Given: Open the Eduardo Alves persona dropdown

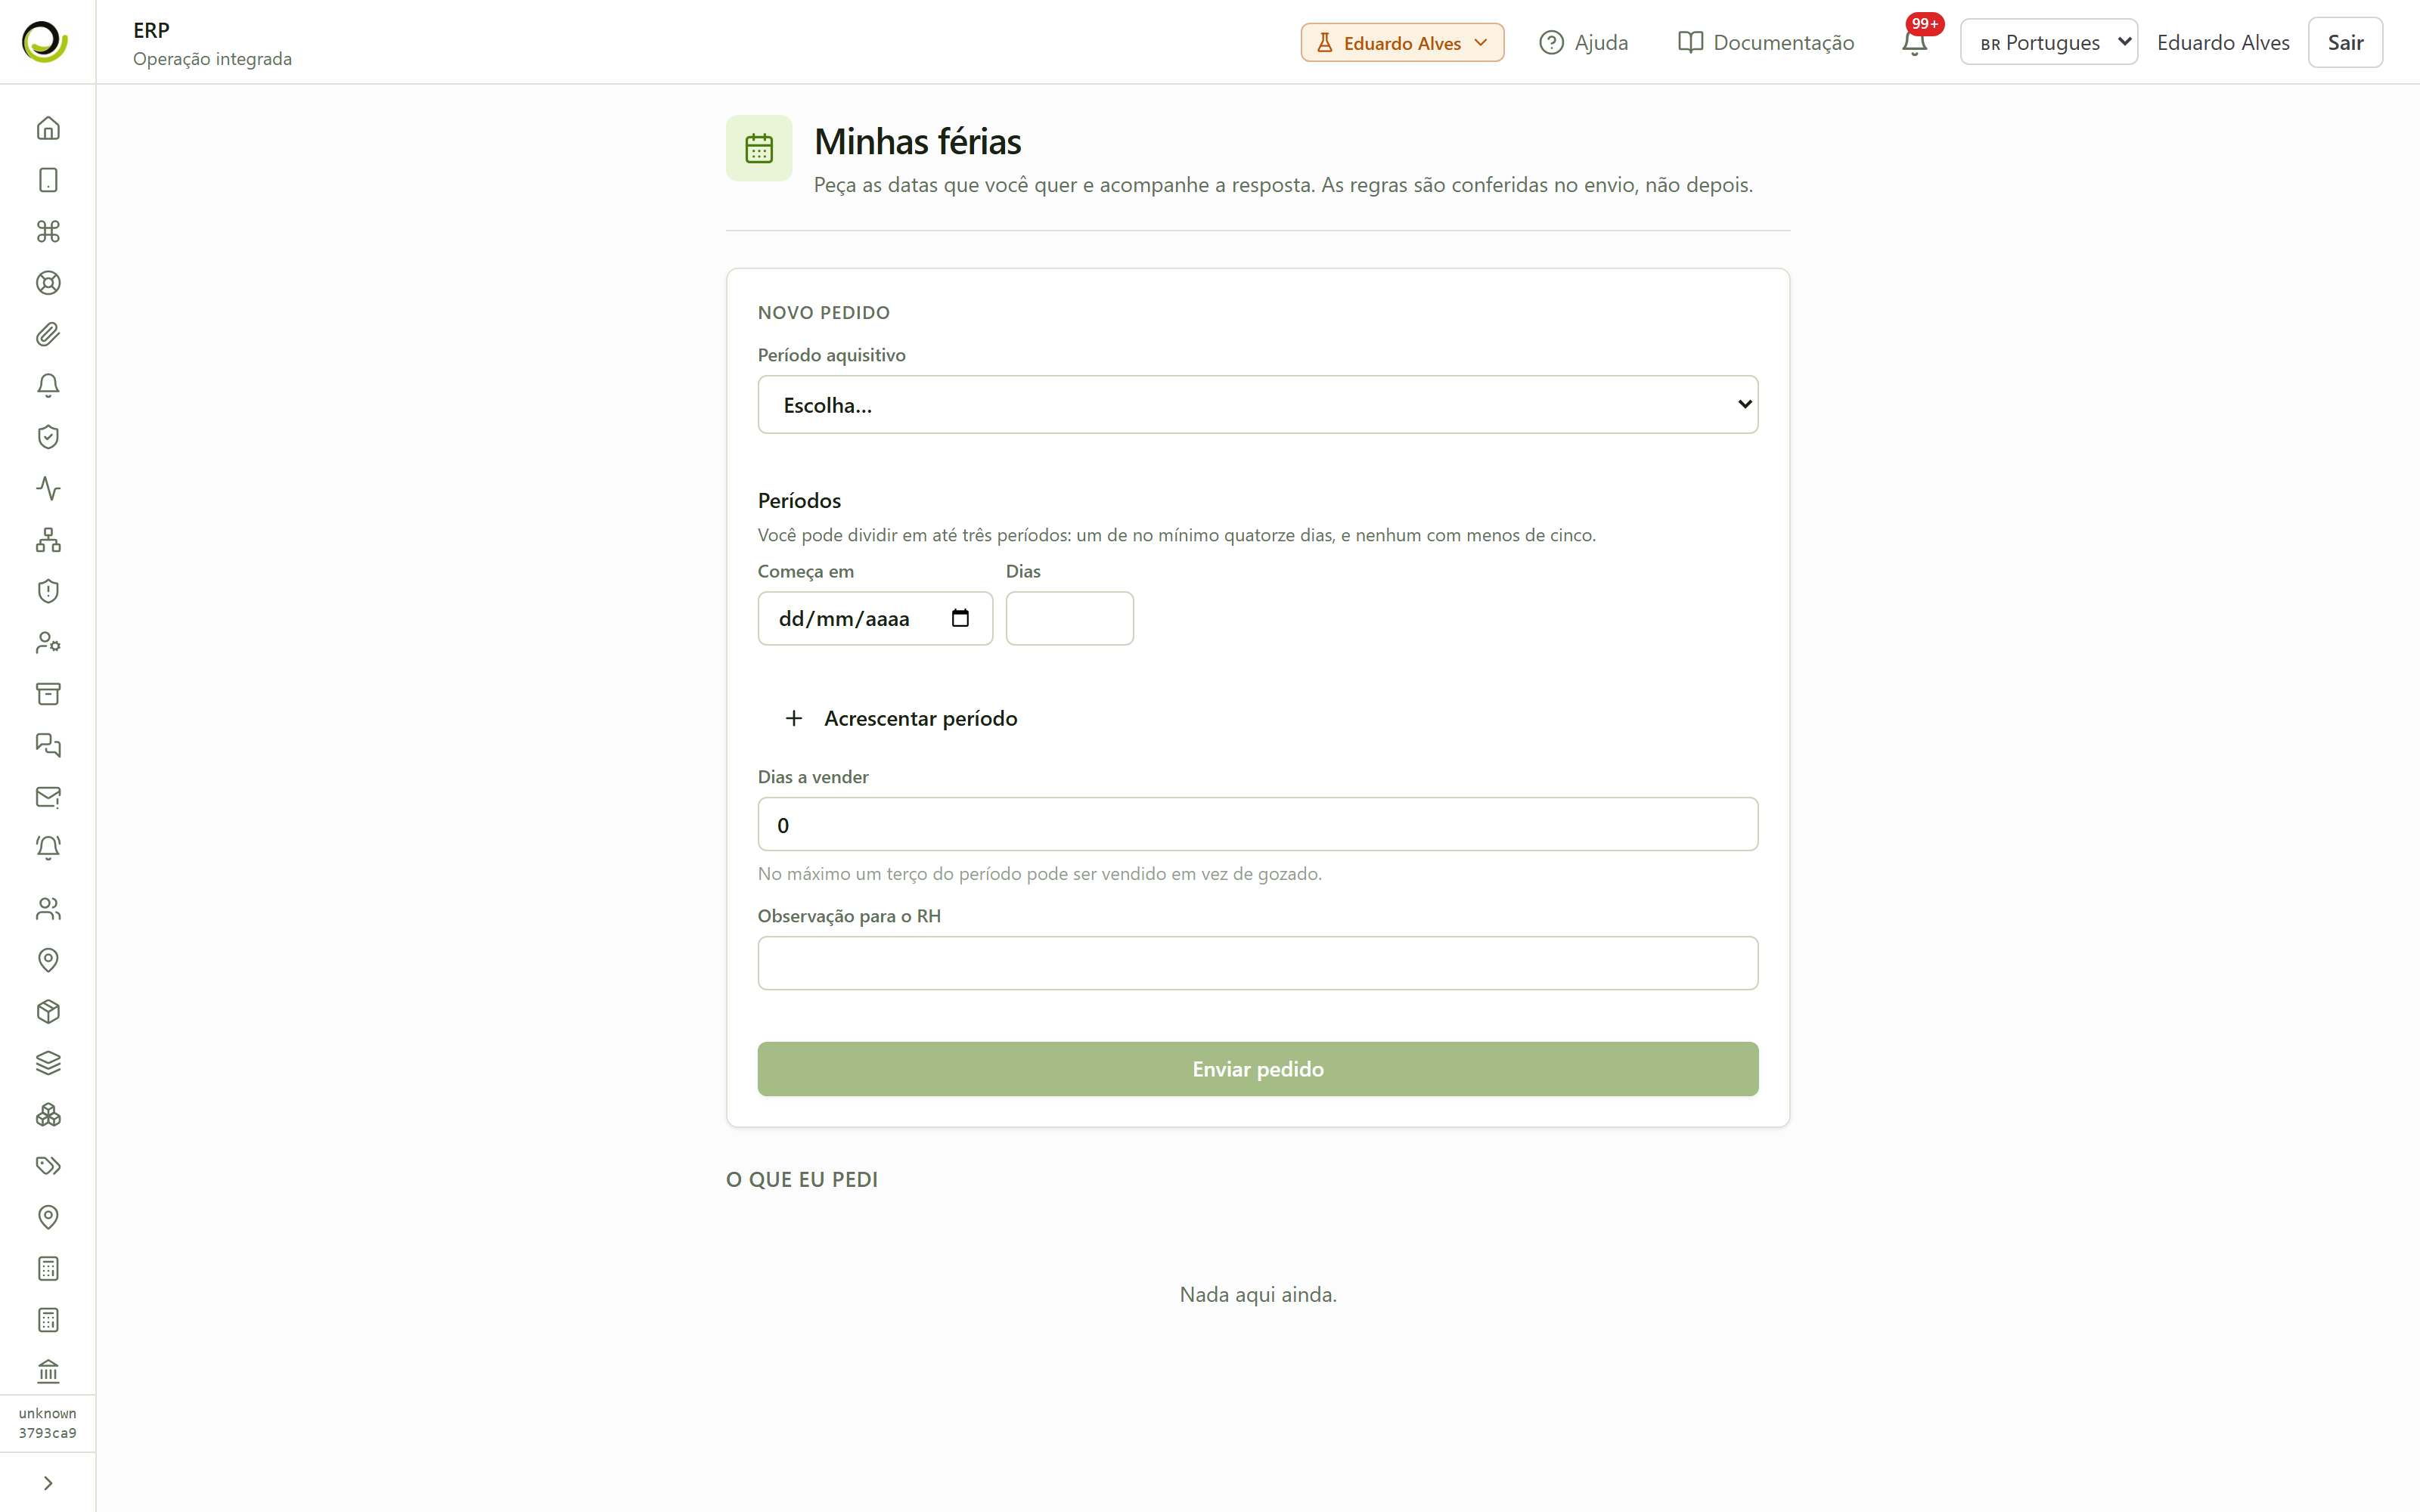Looking at the screenshot, I should tap(1402, 43).
